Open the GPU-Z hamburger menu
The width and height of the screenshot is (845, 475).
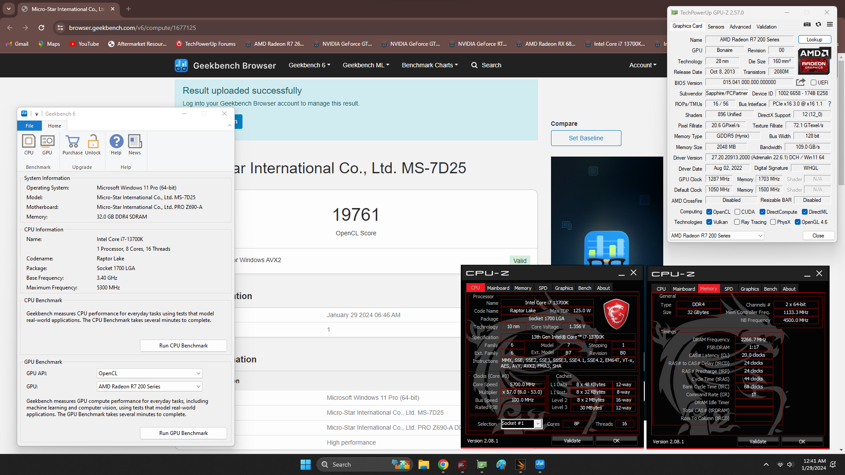click(830, 25)
